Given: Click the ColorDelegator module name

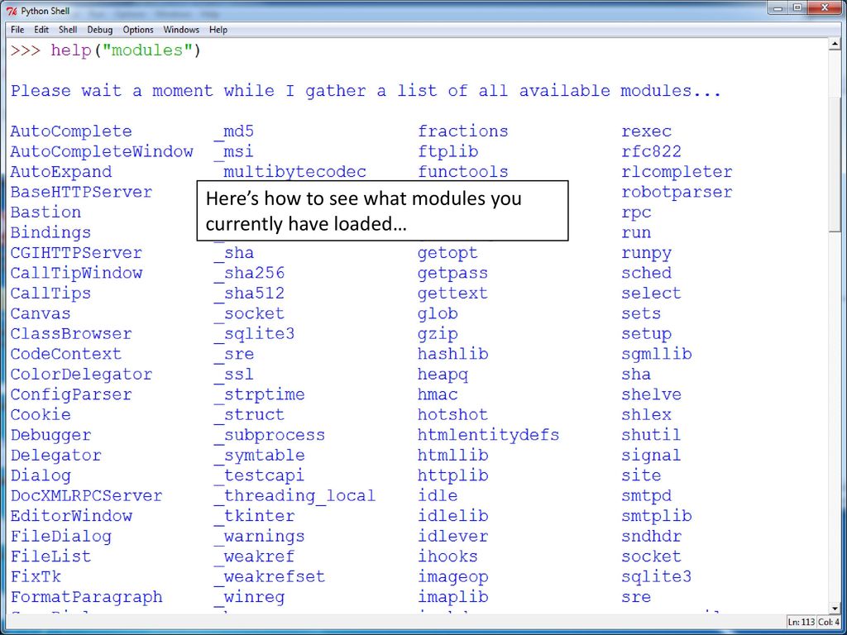Looking at the screenshot, I should [81, 375].
